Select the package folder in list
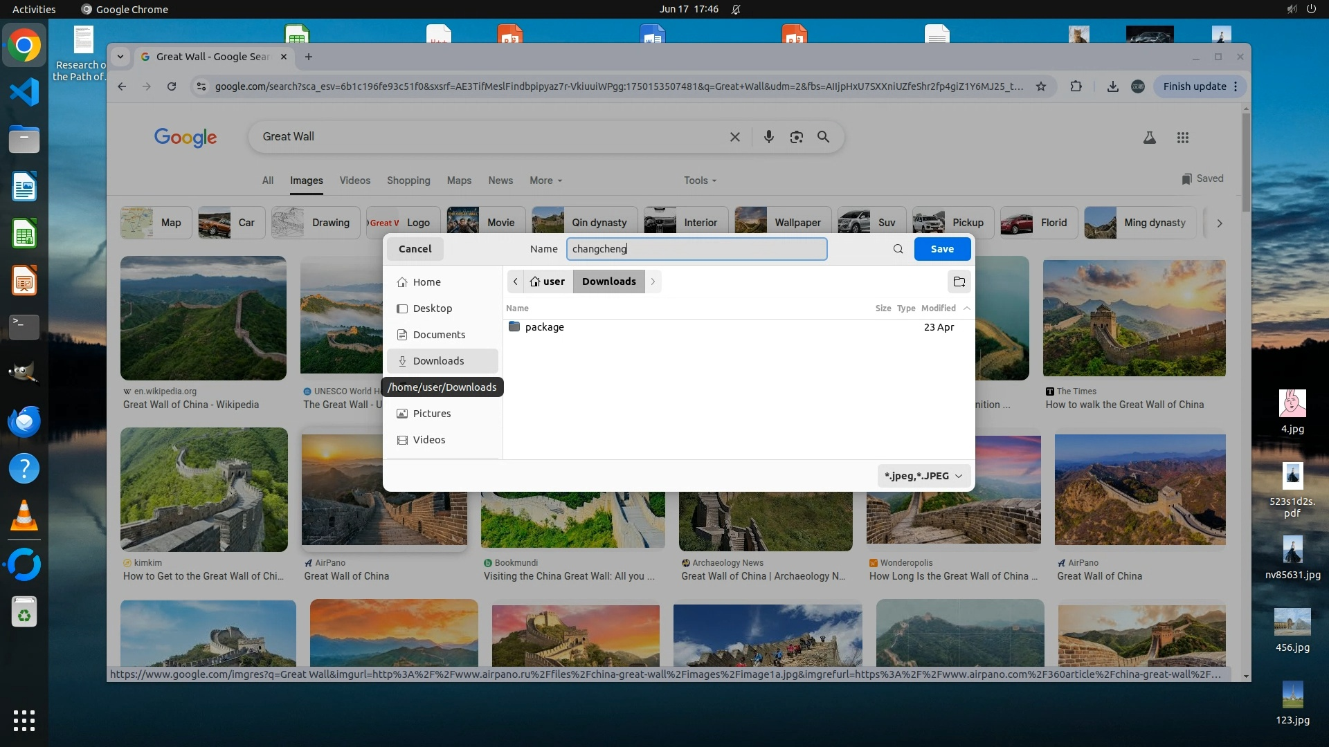The width and height of the screenshot is (1329, 747). click(x=544, y=327)
